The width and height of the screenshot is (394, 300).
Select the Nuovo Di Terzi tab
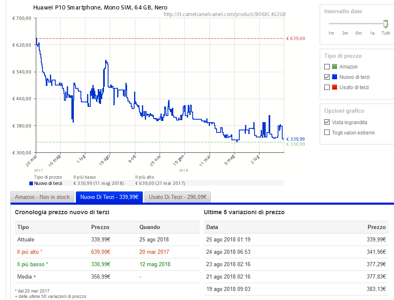point(109,197)
